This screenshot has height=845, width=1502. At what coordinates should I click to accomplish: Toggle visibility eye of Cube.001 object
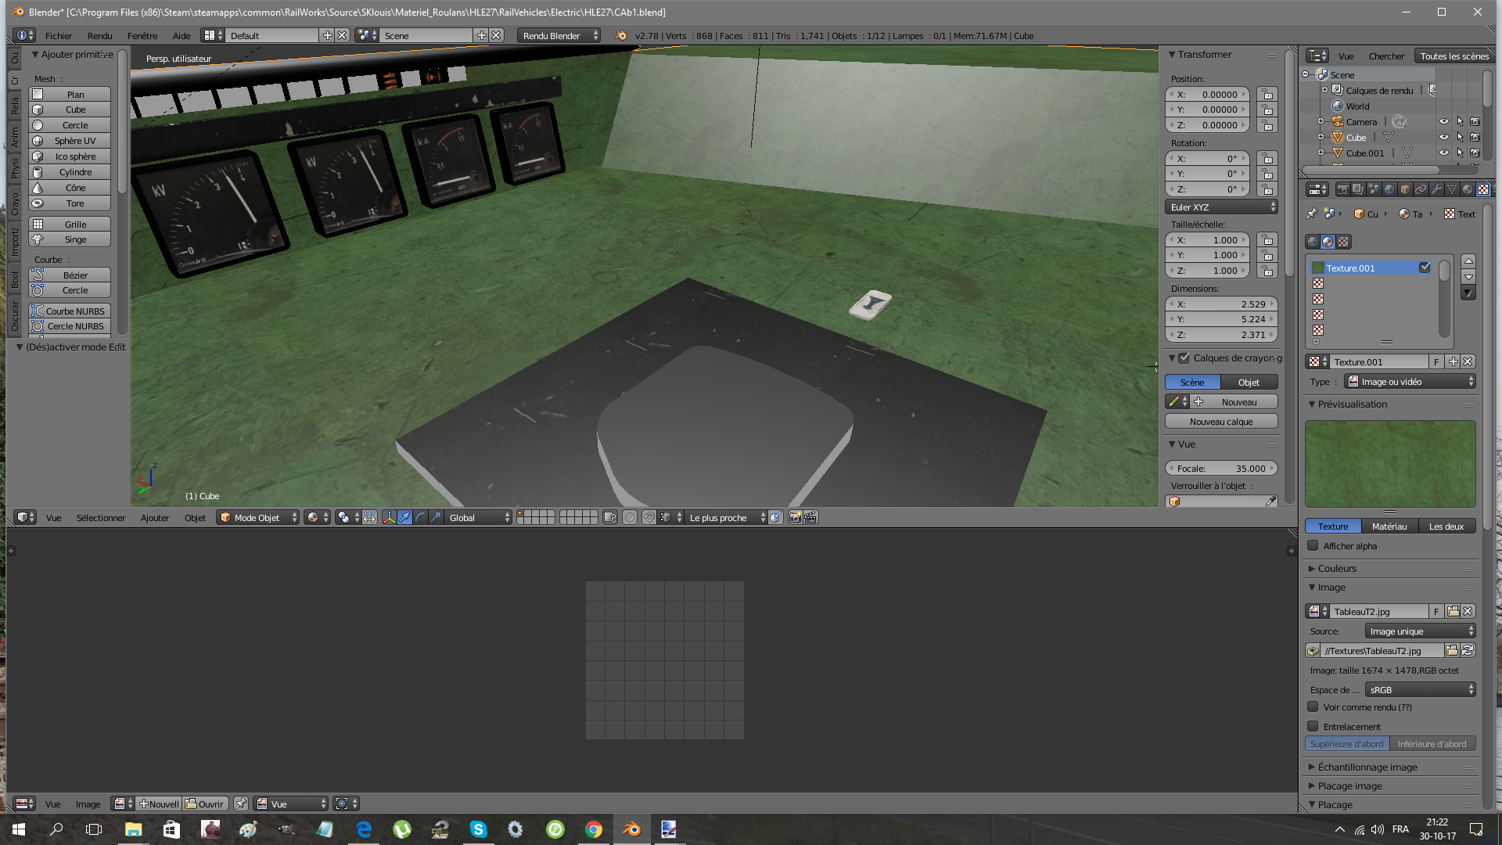(x=1444, y=153)
